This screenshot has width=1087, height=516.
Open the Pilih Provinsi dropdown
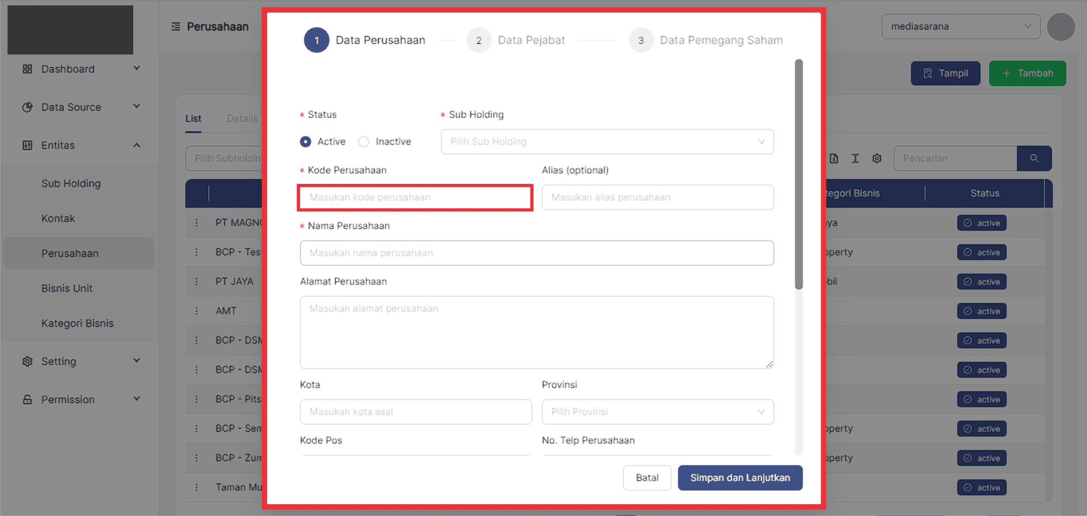pyautogui.click(x=657, y=412)
